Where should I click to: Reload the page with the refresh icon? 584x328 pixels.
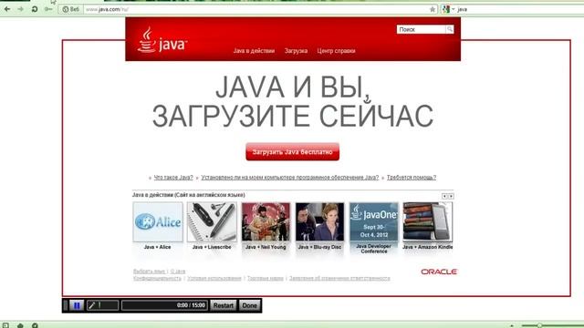tap(35, 9)
